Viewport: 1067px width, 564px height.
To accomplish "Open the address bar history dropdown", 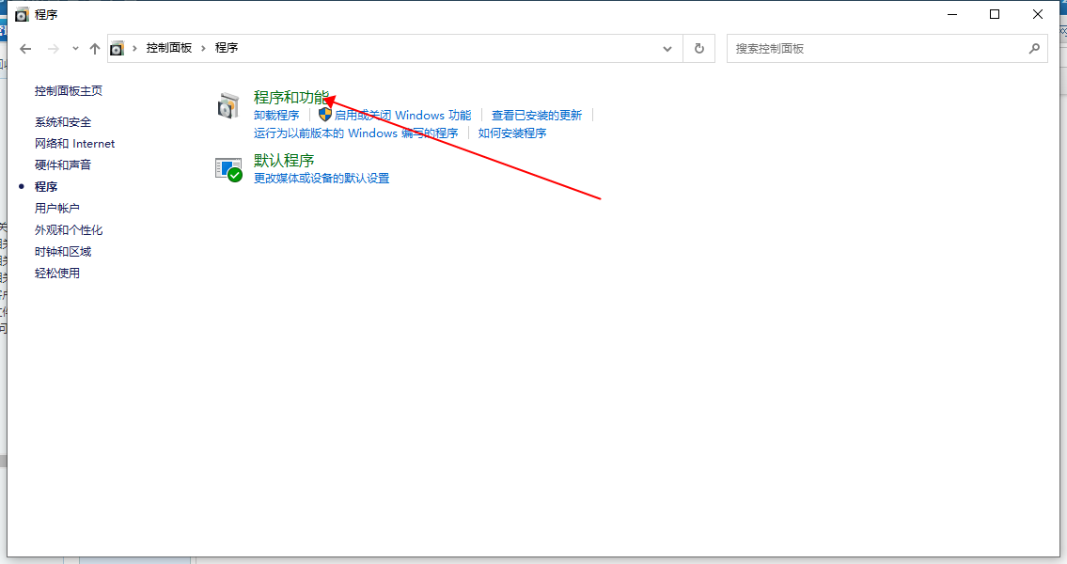I will (667, 48).
